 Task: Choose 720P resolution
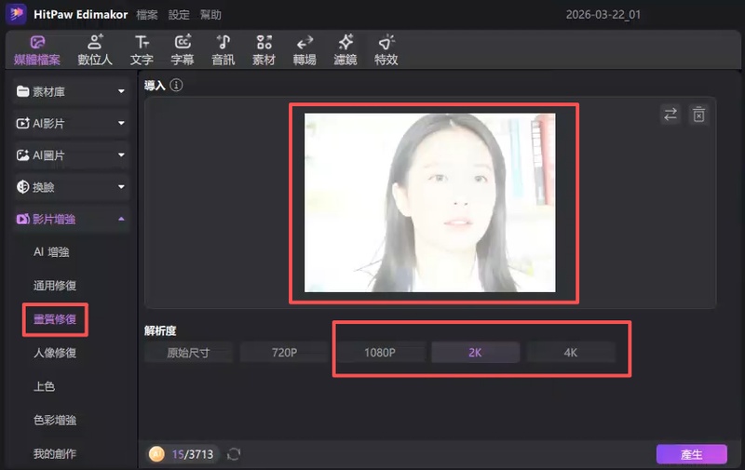pyautogui.click(x=284, y=353)
